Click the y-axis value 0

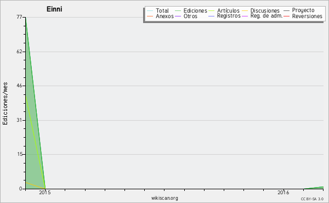[21, 189]
